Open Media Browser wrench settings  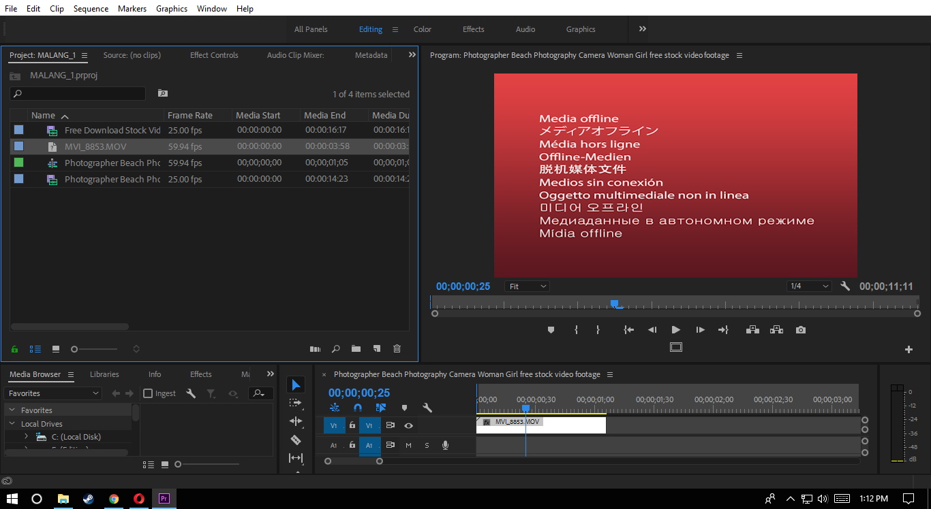191,393
